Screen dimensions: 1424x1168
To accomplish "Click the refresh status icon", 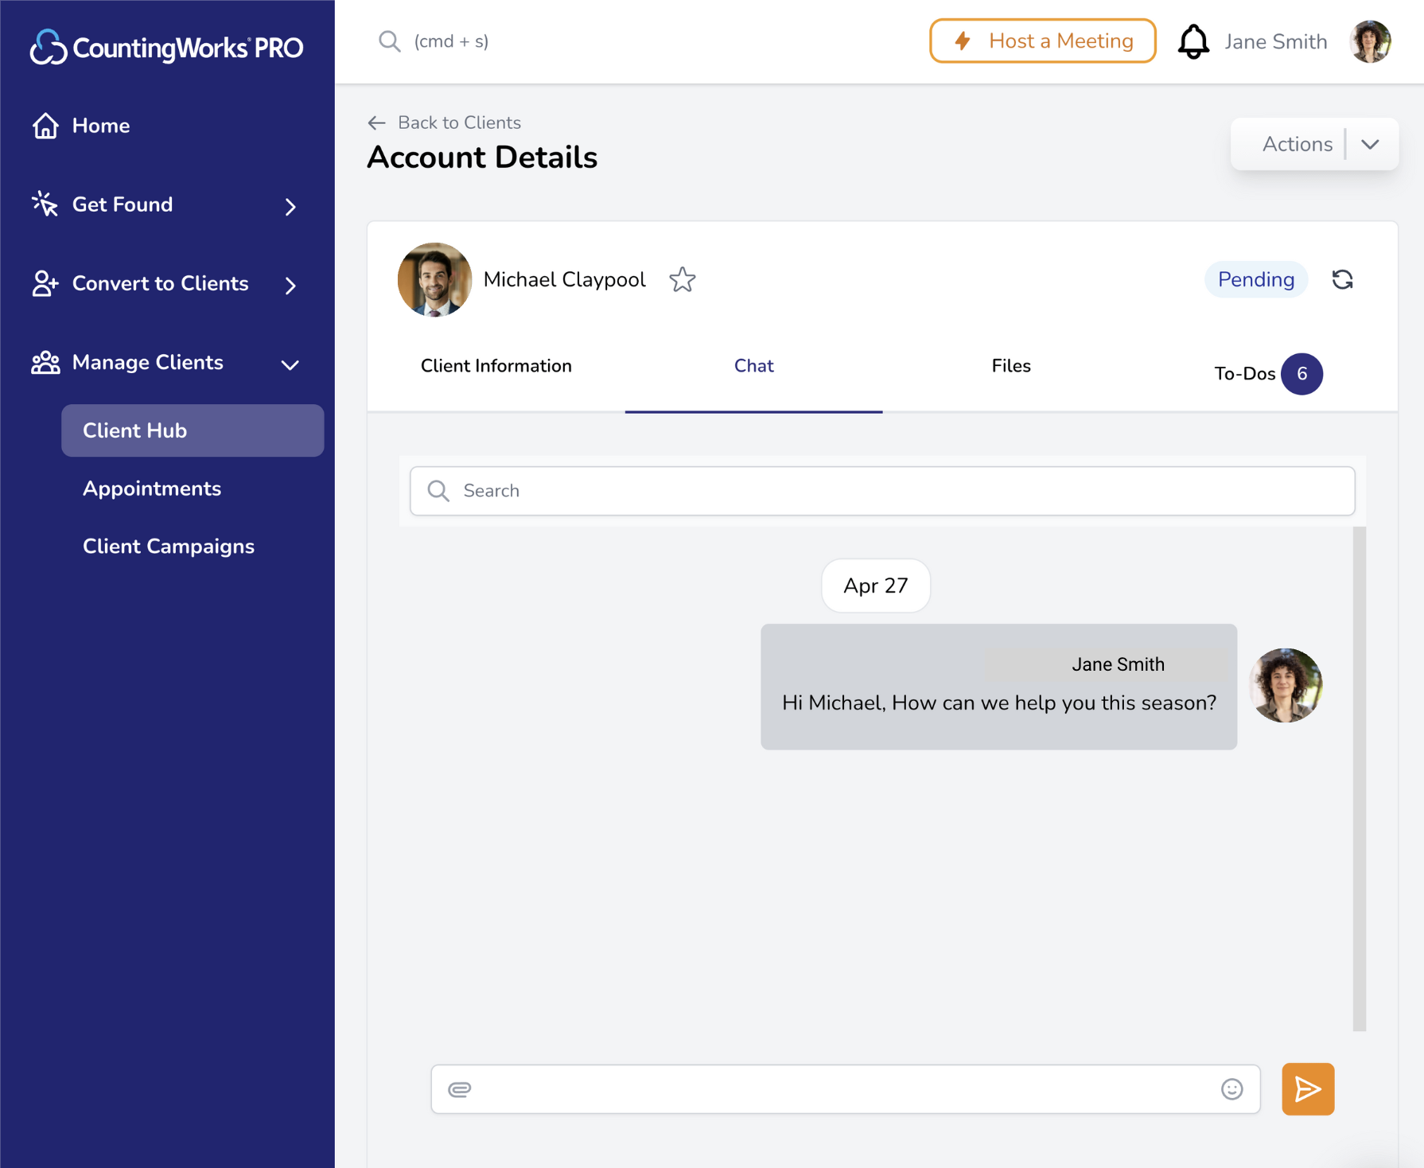I will 1342,280.
